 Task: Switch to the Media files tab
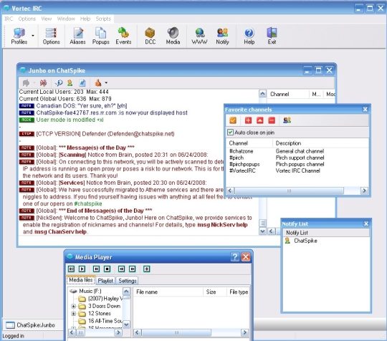[81, 280]
